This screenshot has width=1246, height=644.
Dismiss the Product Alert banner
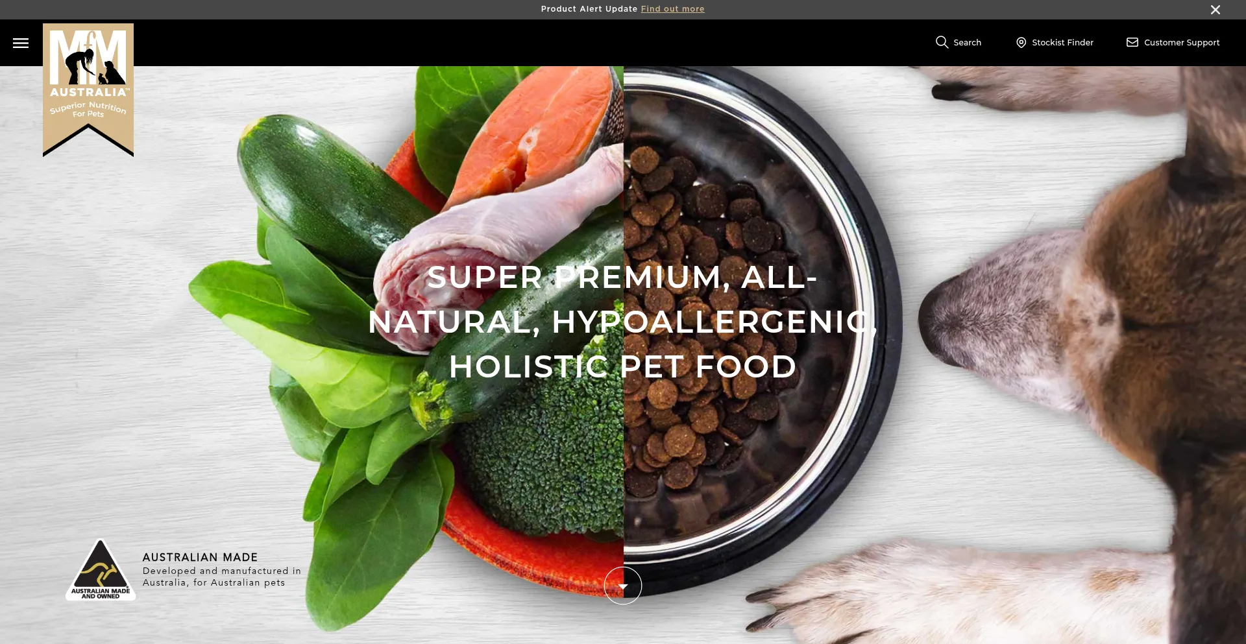point(1215,10)
